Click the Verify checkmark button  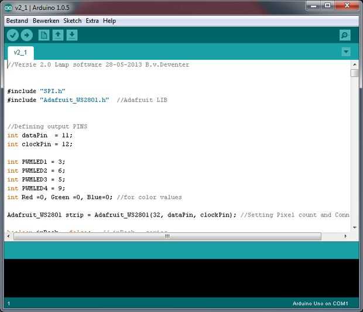tap(13, 35)
